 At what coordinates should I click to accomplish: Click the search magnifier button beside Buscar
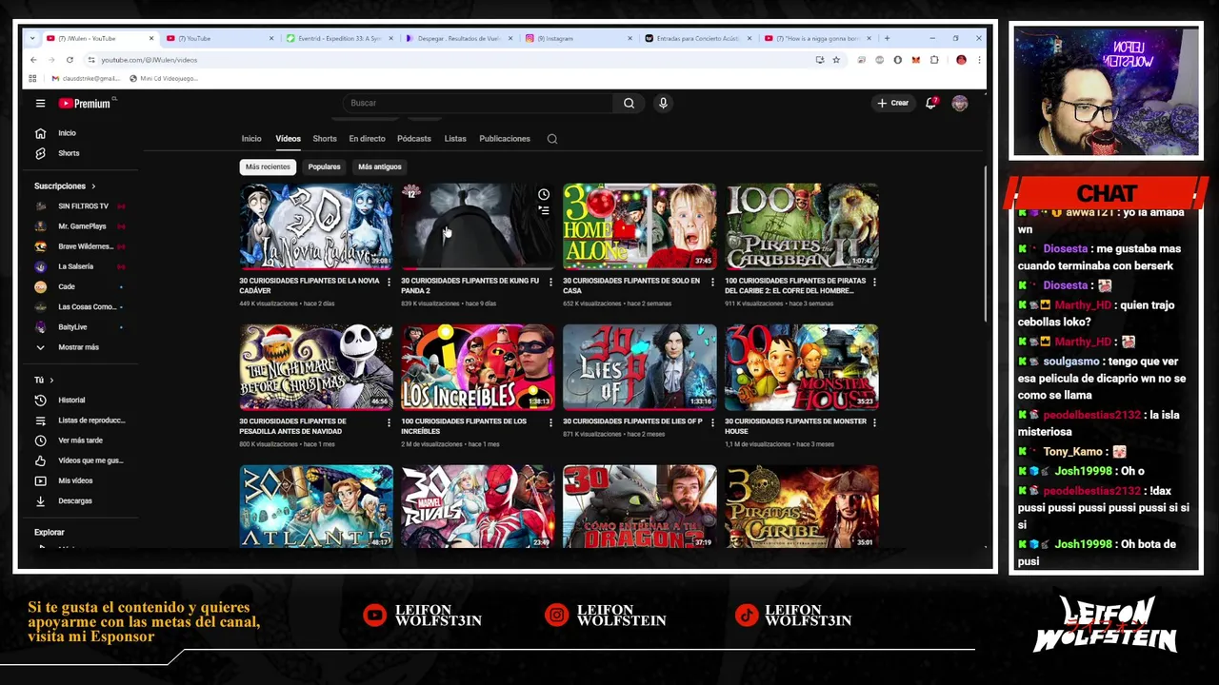tap(629, 103)
